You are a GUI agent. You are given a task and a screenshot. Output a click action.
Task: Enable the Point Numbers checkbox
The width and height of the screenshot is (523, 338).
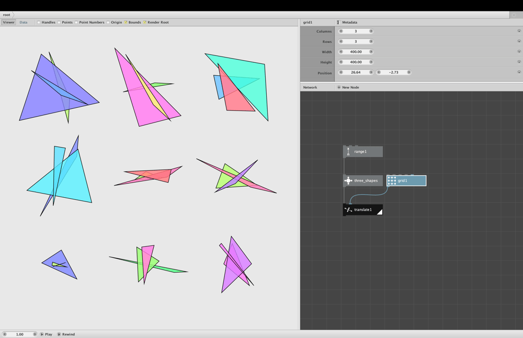click(x=76, y=22)
